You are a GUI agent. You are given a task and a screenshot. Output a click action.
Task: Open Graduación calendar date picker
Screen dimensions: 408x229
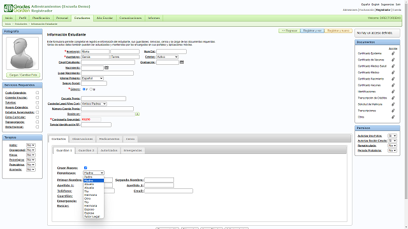tap(182, 62)
